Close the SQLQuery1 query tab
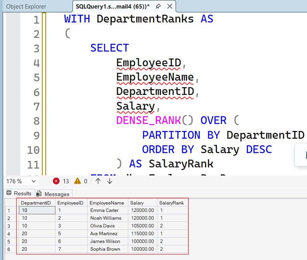Screen dimensions: 307x260 (x=170, y=7)
